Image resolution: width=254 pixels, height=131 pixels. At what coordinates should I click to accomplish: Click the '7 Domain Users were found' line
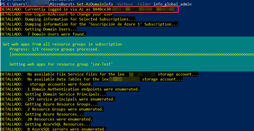pyautogui.click(x=43, y=34)
